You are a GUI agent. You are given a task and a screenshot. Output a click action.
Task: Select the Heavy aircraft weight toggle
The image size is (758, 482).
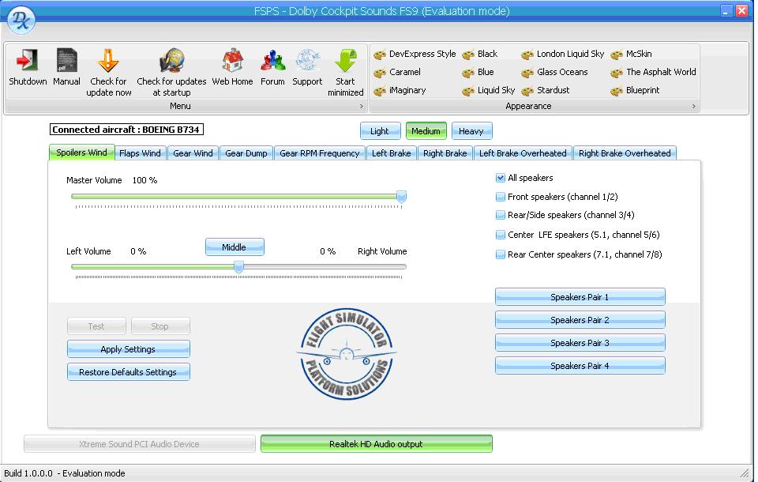(471, 131)
